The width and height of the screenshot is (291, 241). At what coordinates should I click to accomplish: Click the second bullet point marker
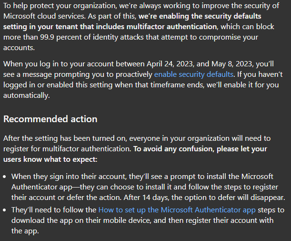click(5, 210)
